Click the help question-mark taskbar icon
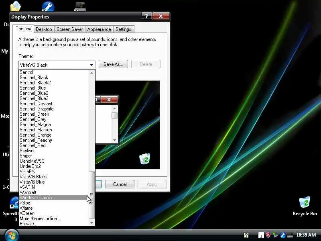 pos(246,235)
